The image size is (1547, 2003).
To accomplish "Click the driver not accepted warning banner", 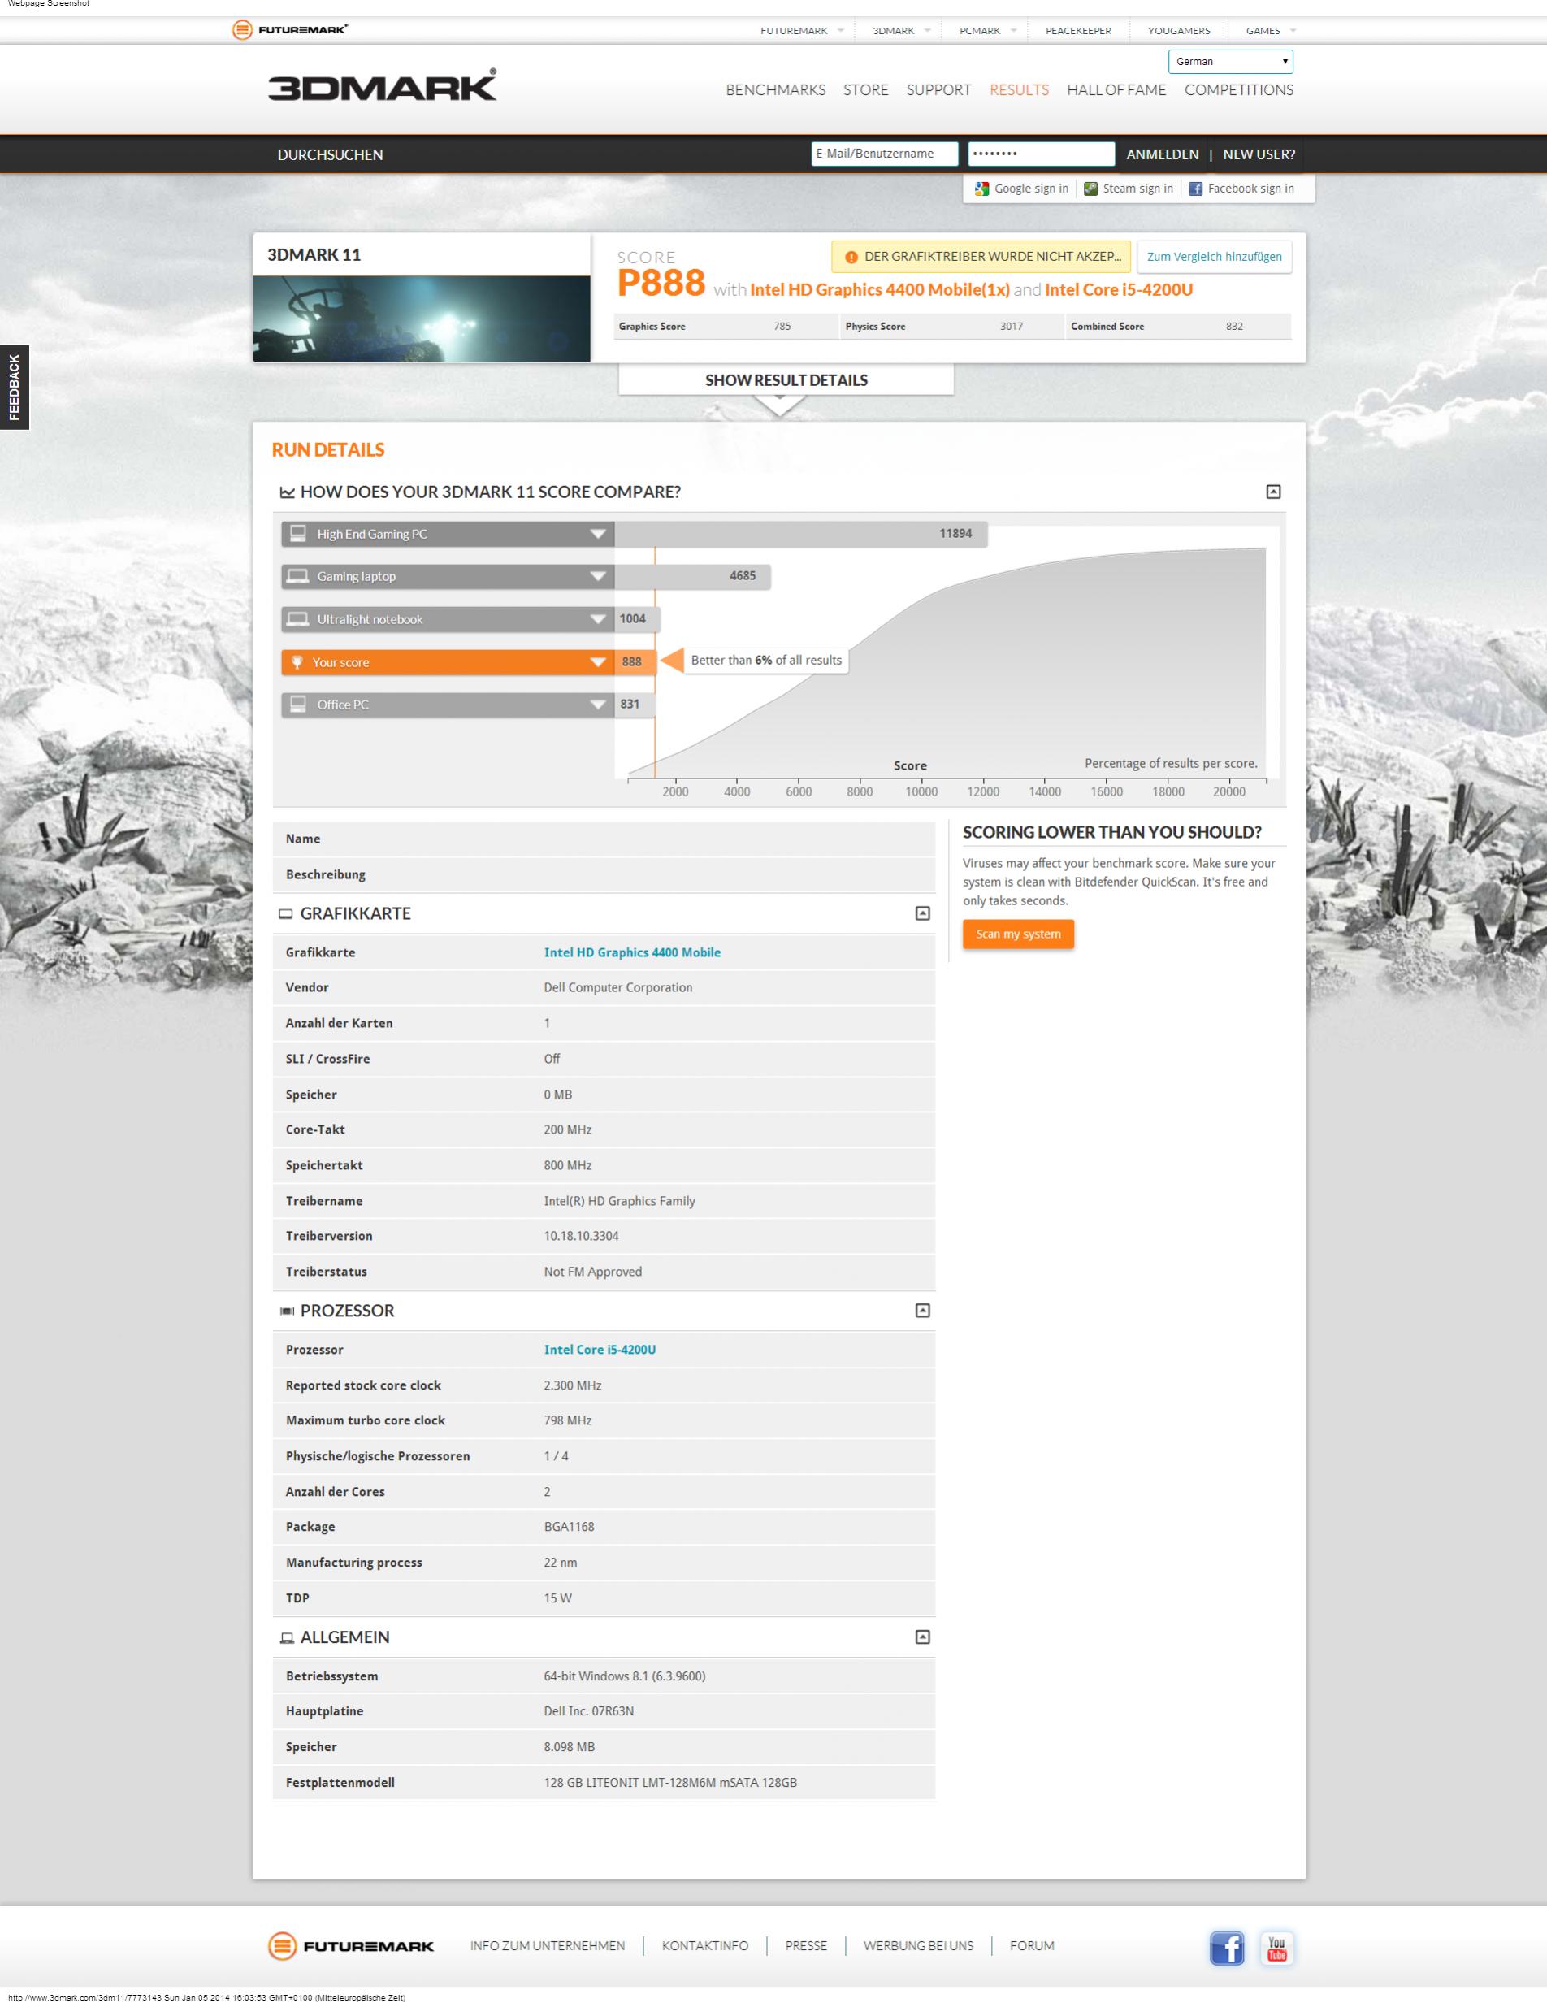I will (981, 257).
